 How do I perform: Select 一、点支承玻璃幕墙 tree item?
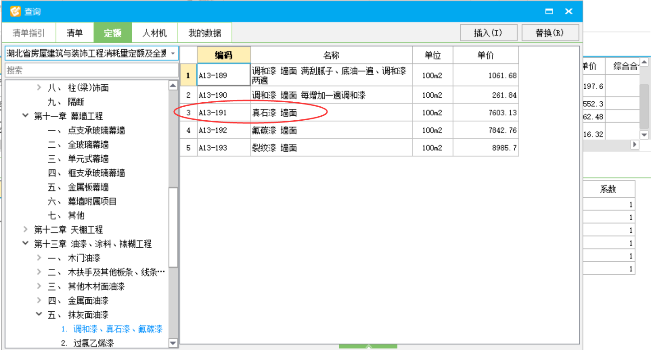(x=86, y=131)
